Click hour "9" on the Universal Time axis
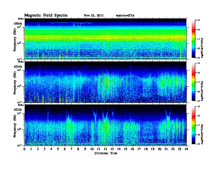Viewport: 222px width, 171px height. pyautogui.click(x=85, y=149)
